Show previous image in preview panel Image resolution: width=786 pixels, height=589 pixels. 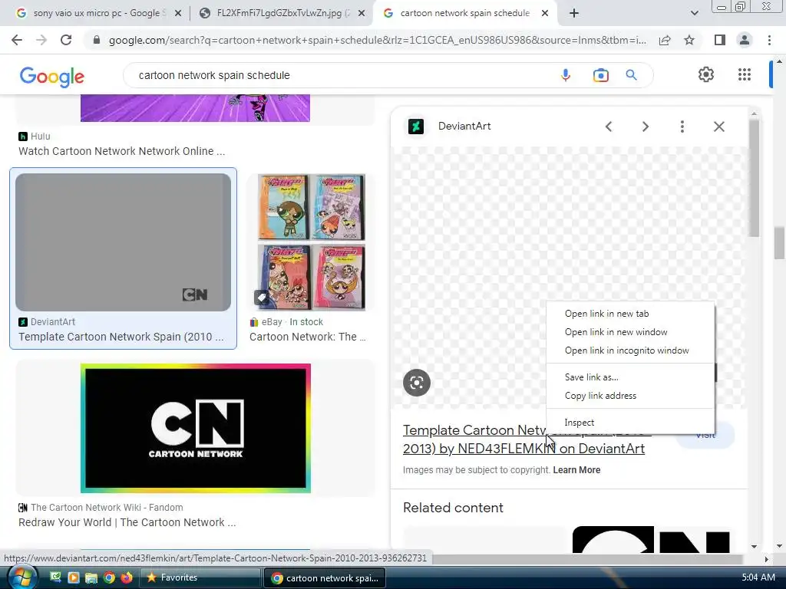tap(609, 127)
